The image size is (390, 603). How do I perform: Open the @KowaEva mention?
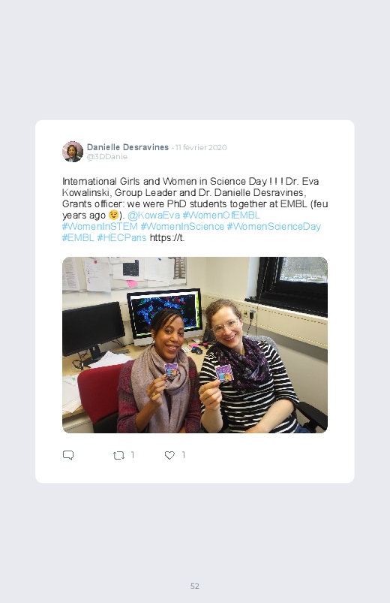(x=153, y=215)
